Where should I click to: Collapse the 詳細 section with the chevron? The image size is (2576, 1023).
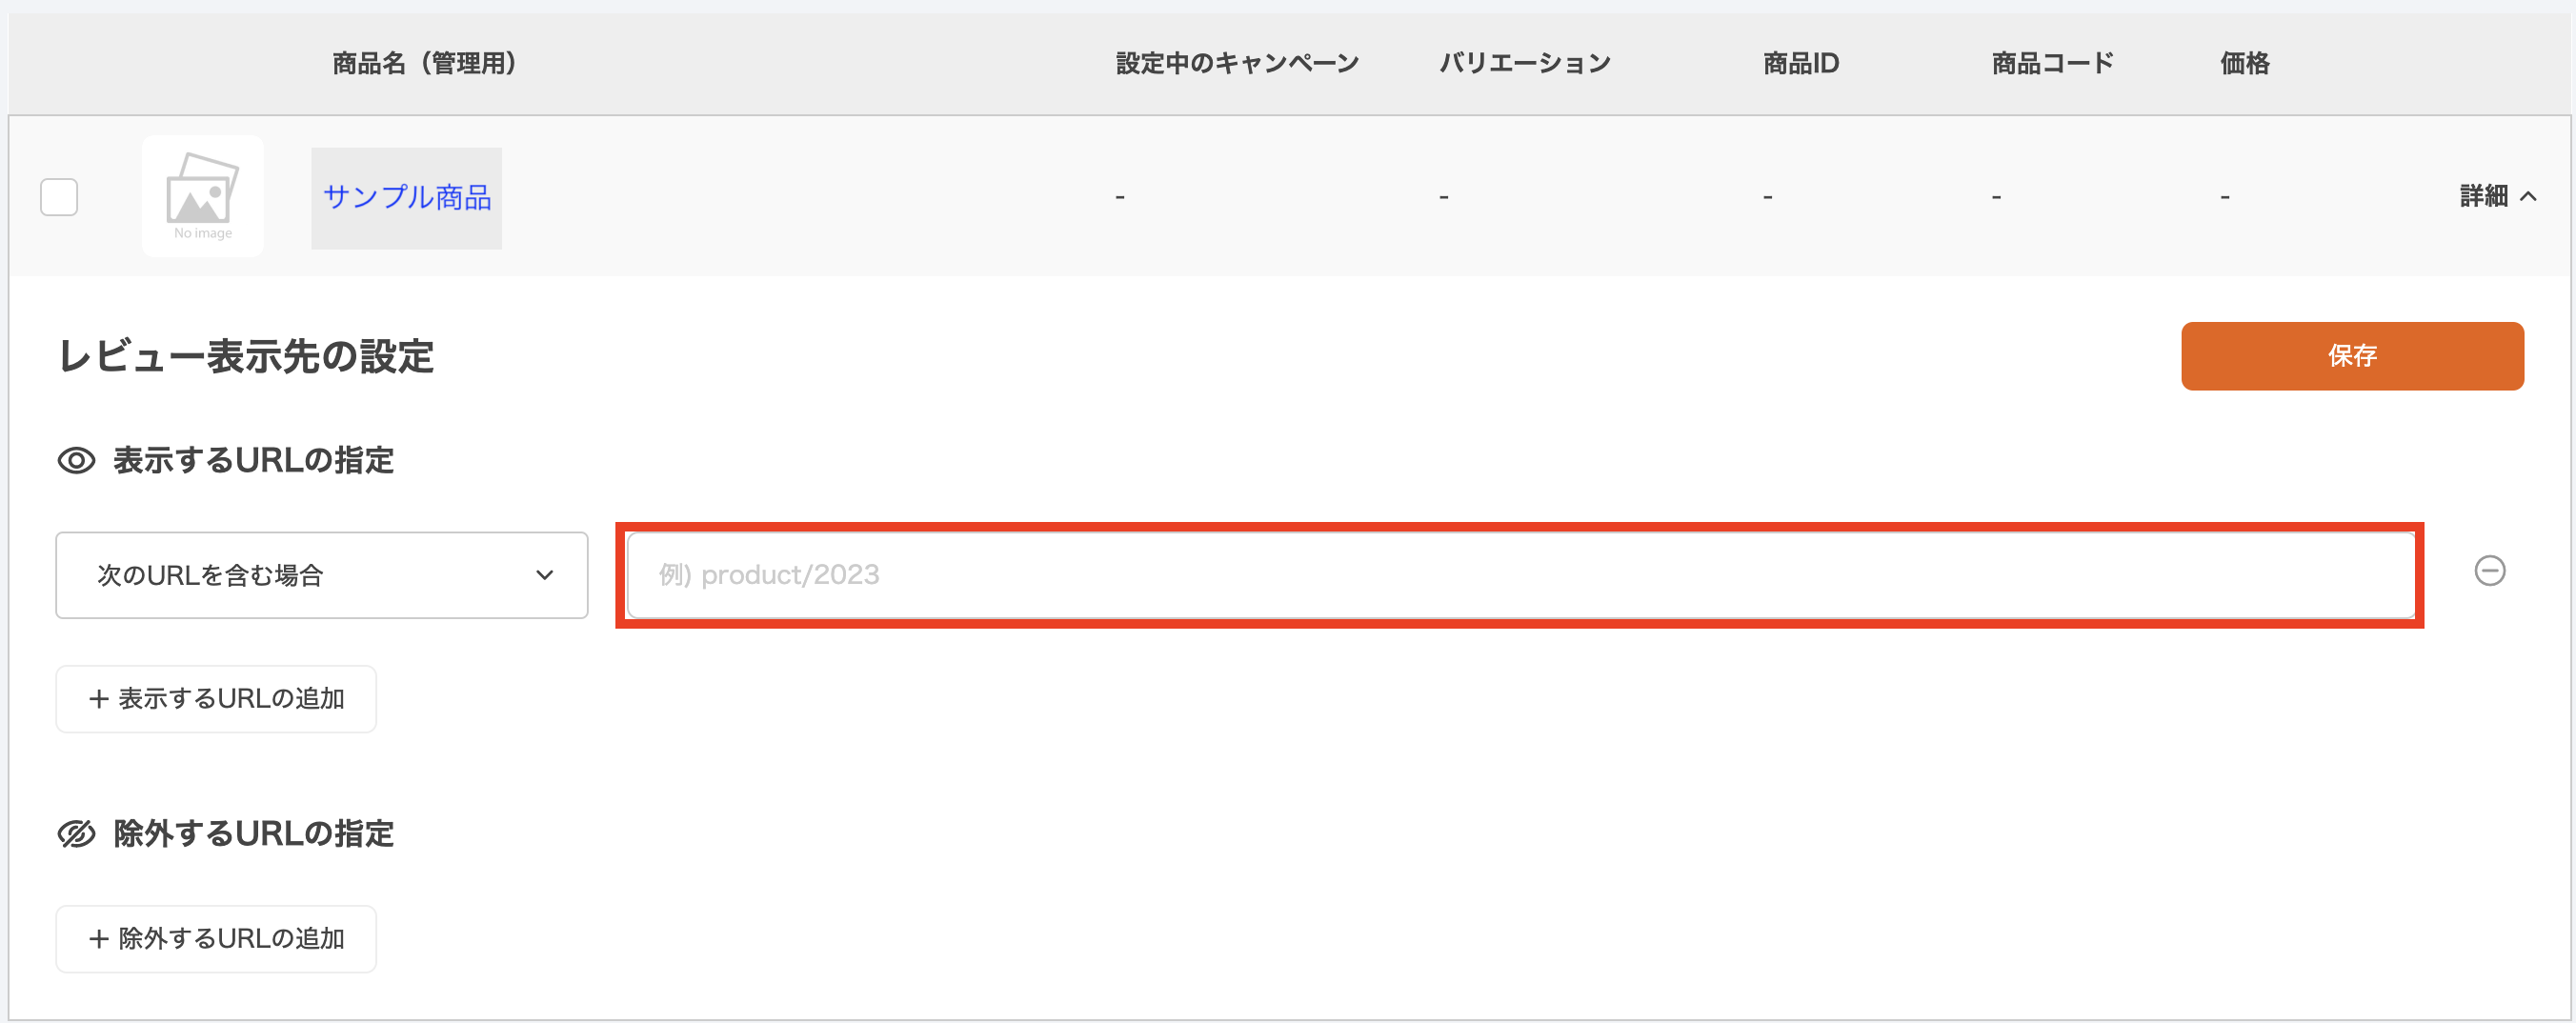click(2531, 196)
